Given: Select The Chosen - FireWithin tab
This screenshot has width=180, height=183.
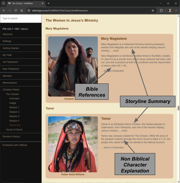Looking at the screenshot, I should (26, 3).
